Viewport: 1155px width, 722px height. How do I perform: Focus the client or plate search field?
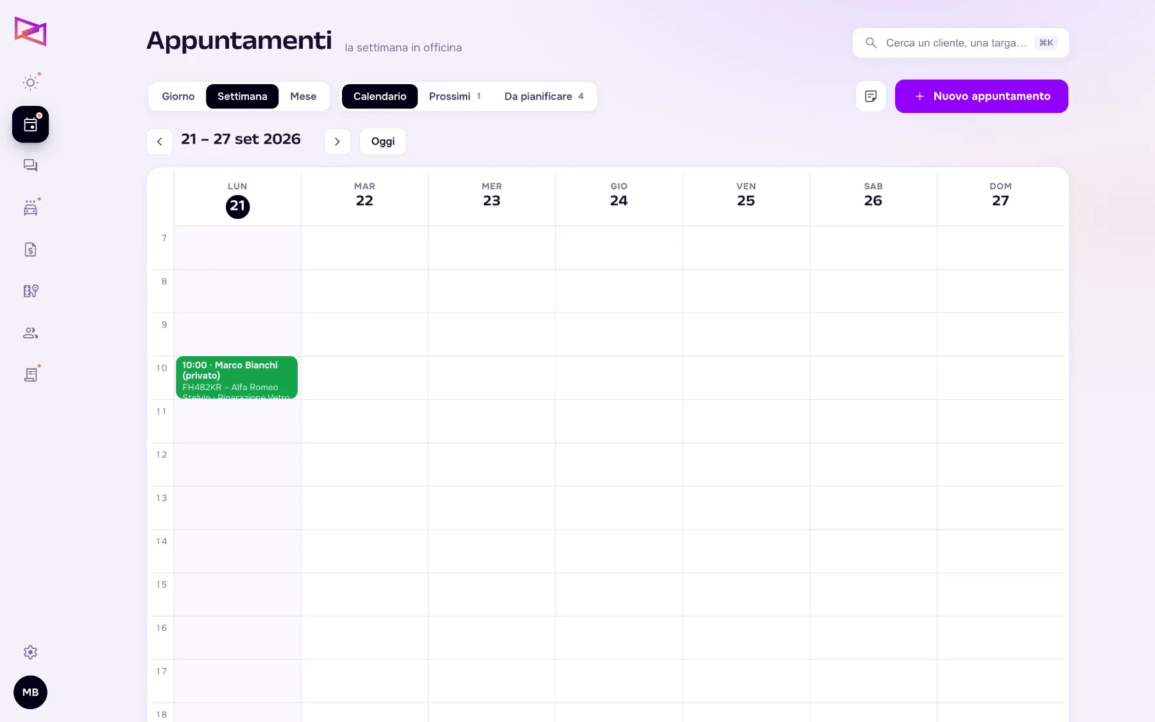[x=961, y=43]
